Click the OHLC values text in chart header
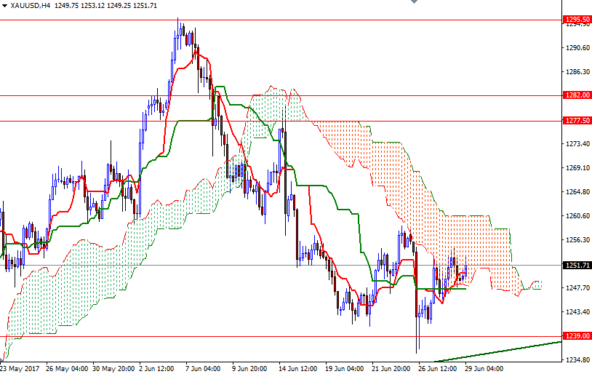The image size is (592, 374). click(x=104, y=5)
